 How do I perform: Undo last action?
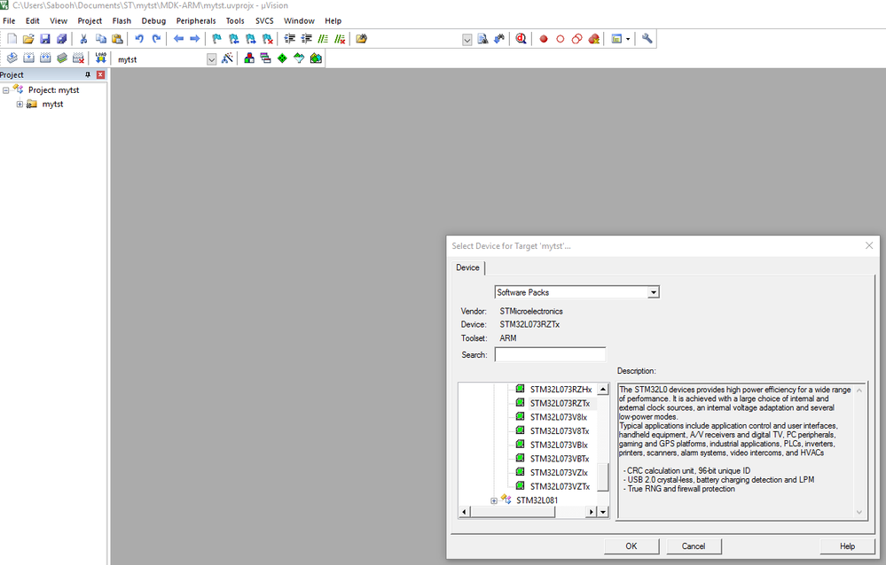(139, 39)
